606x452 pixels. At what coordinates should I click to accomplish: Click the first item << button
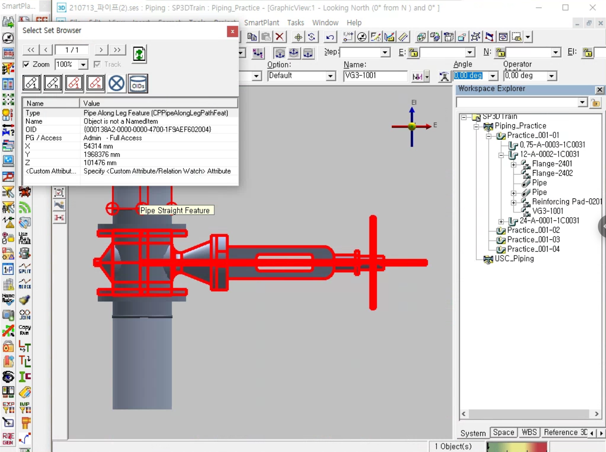point(30,50)
